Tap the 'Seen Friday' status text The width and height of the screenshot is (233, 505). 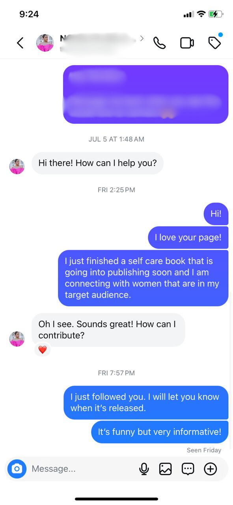click(x=204, y=450)
